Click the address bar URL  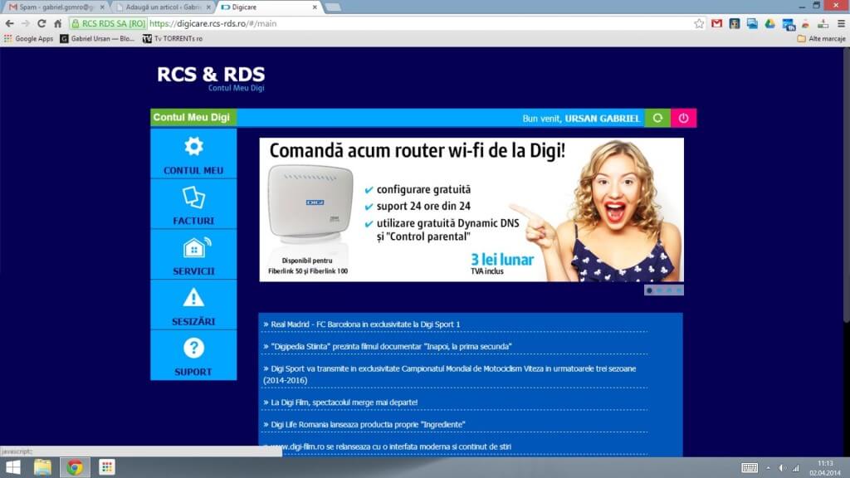[212, 23]
